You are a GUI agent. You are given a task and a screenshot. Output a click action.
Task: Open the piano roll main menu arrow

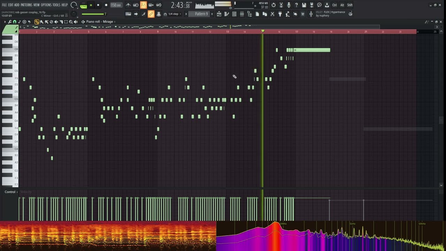click(5, 22)
